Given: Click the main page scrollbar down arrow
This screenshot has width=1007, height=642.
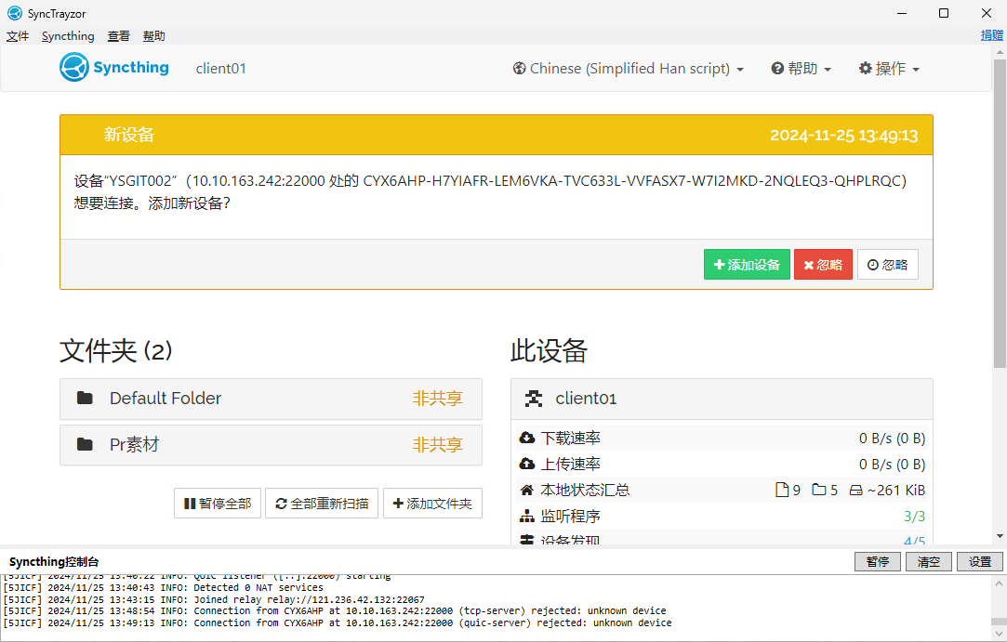Looking at the screenshot, I should tap(1000, 536).
